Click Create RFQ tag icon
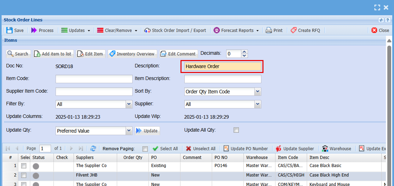The image size is (394, 186). (x=294, y=31)
